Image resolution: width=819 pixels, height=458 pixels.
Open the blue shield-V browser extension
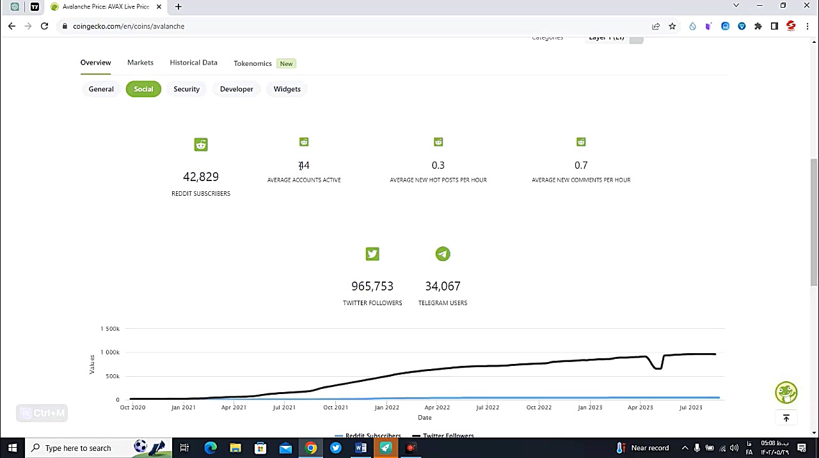(x=742, y=26)
